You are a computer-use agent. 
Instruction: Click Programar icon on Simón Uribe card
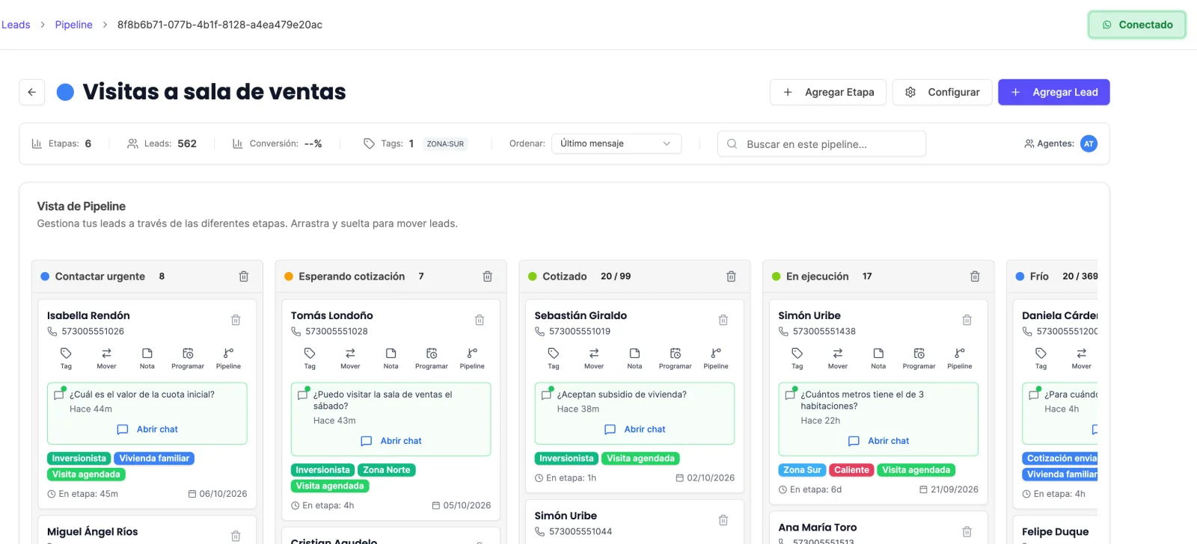pyautogui.click(x=919, y=358)
